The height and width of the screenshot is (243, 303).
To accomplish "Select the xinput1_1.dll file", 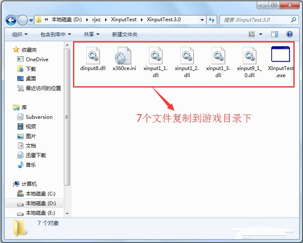I will [155, 55].
